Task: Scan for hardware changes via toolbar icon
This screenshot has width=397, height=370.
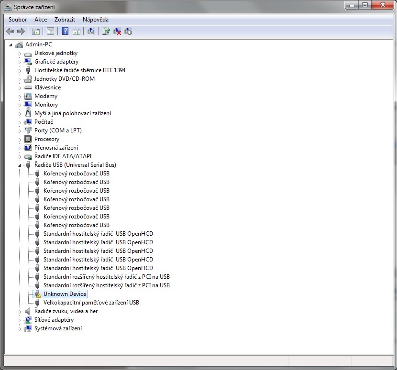Action: click(x=91, y=31)
